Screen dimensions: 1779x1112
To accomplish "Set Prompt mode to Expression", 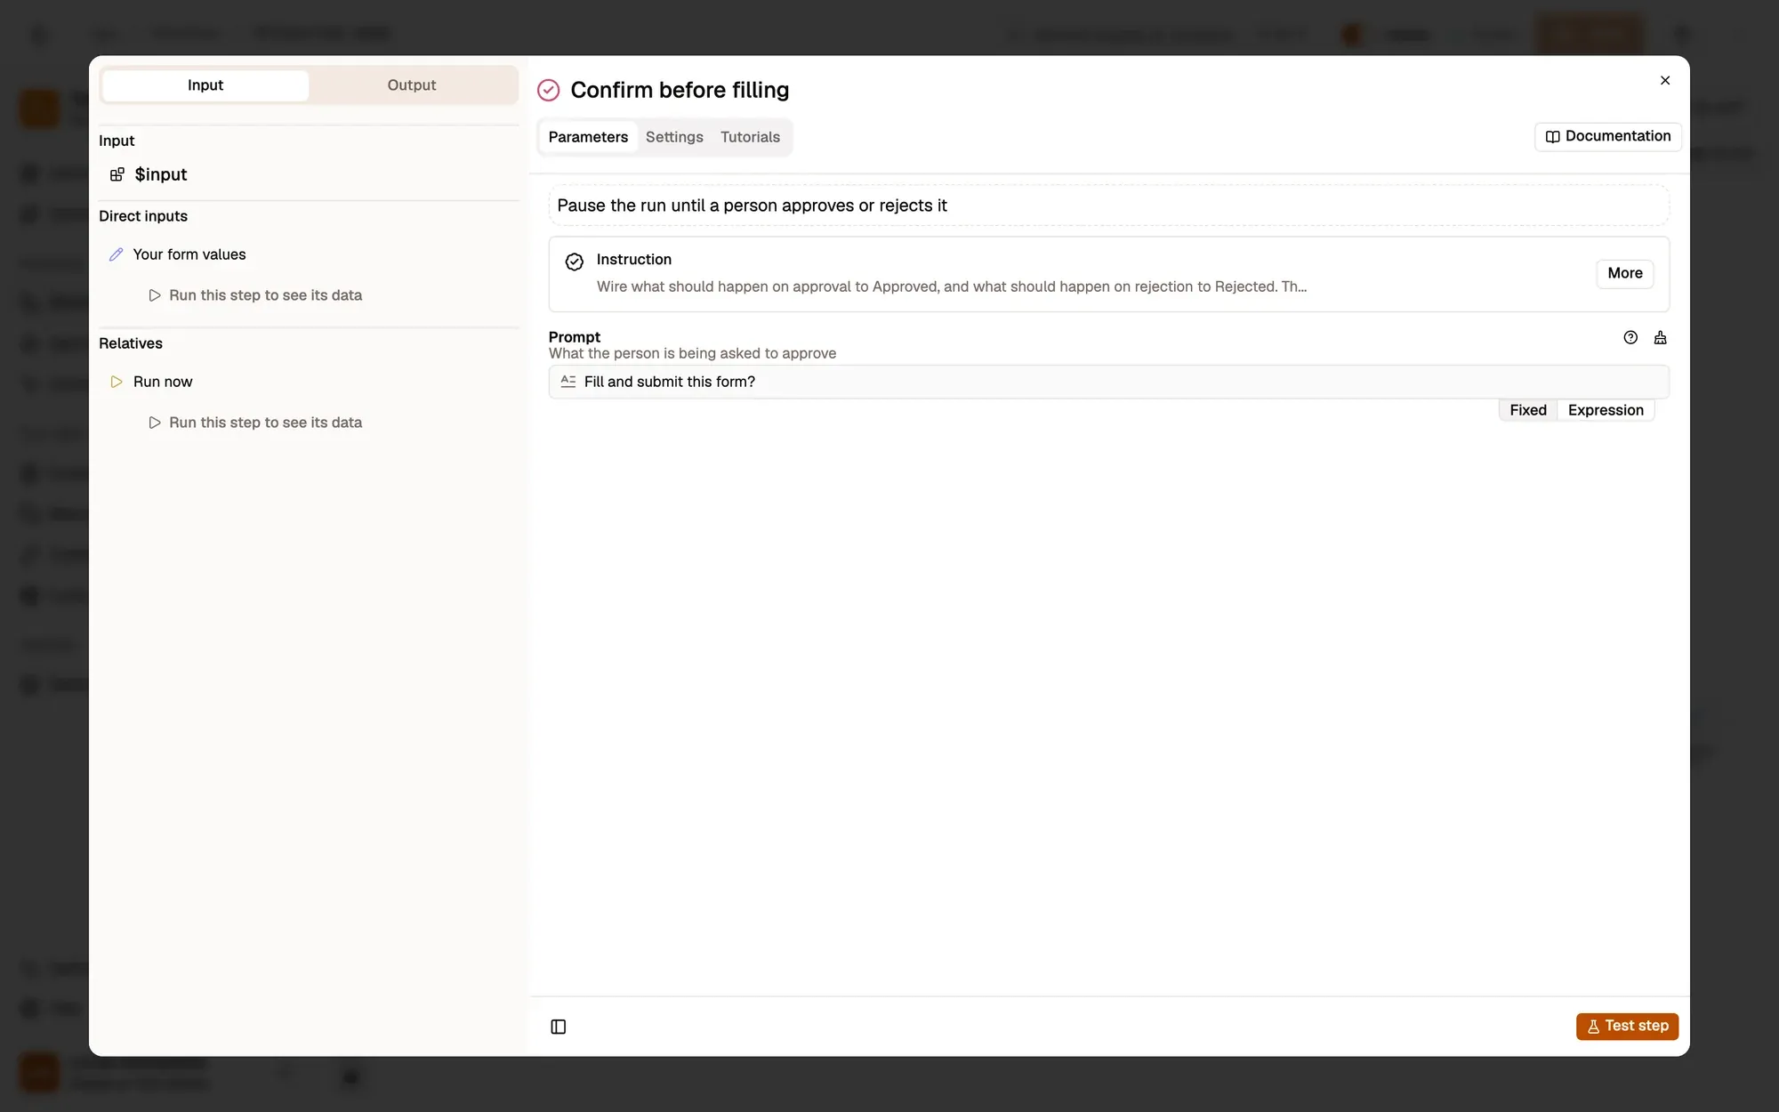I will click(1606, 410).
